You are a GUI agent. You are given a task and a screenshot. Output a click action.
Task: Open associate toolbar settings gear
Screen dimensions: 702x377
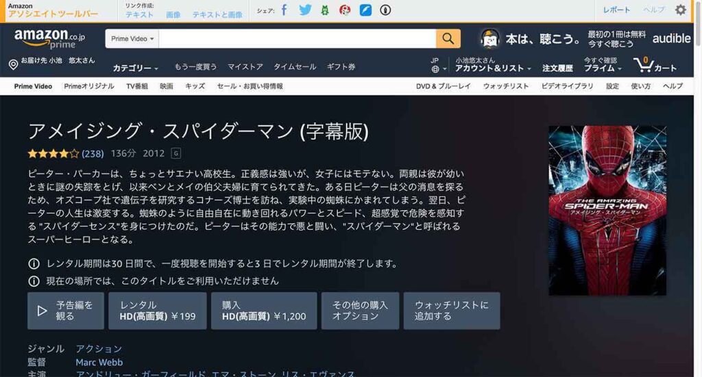(680, 10)
